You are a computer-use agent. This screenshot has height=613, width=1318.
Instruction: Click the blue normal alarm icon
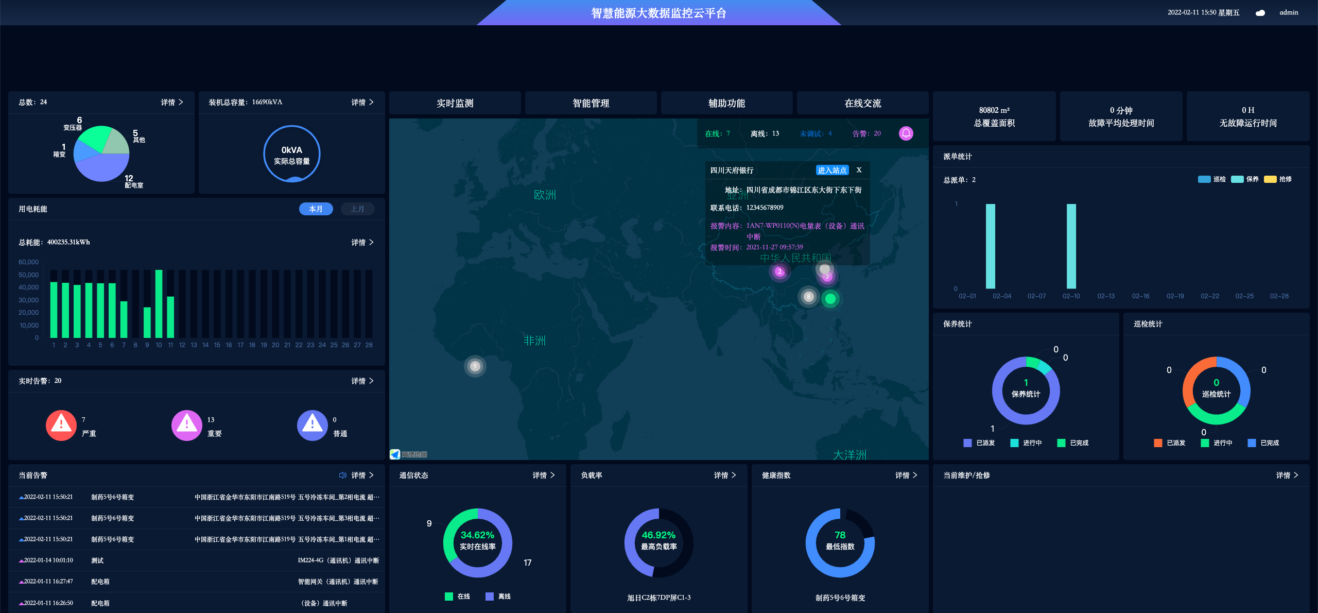313,425
